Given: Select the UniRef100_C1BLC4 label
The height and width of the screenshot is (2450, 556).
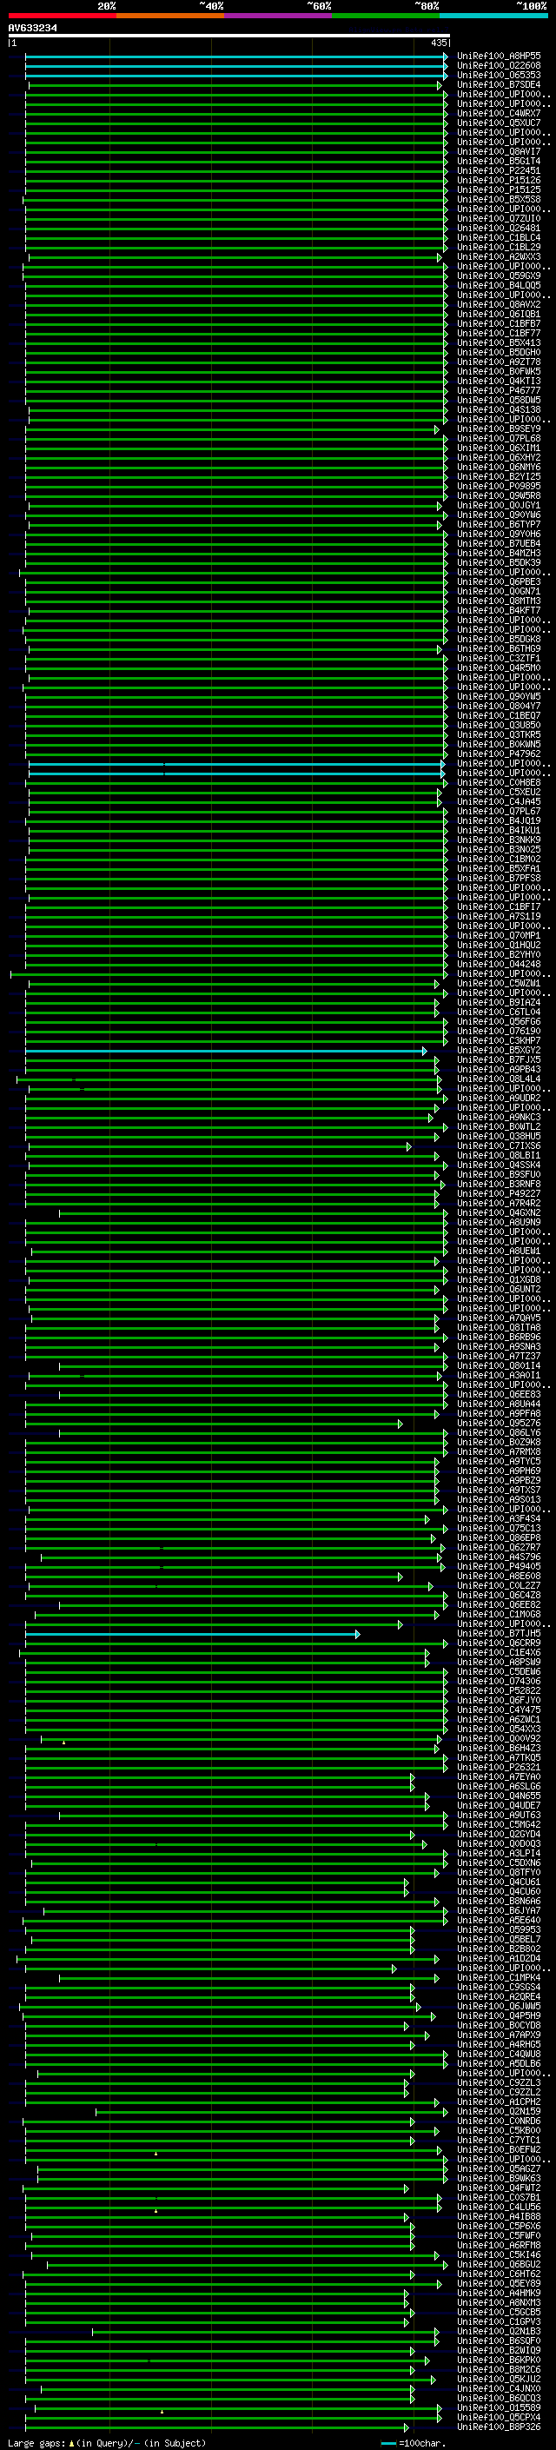Looking at the screenshot, I should pyautogui.click(x=498, y=238).
